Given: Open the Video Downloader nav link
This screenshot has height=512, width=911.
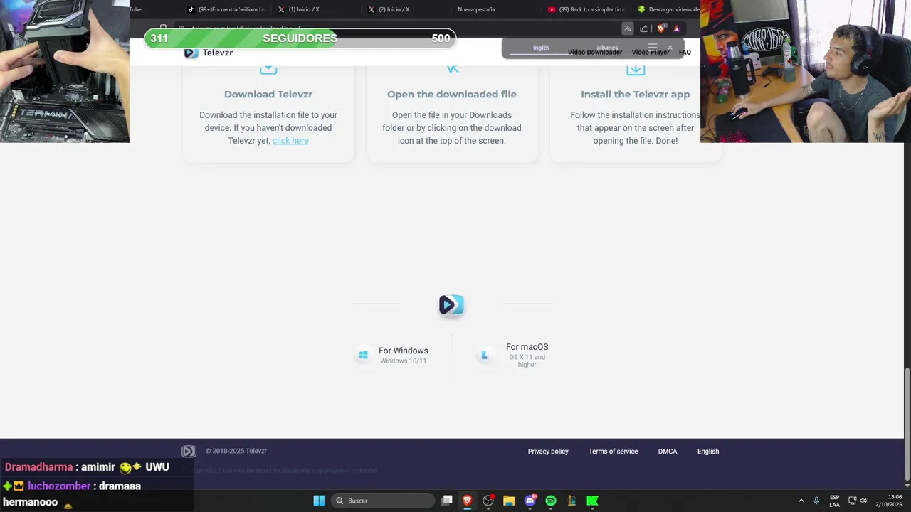Looking at the screenshot, I should click(x=595, y=53).
